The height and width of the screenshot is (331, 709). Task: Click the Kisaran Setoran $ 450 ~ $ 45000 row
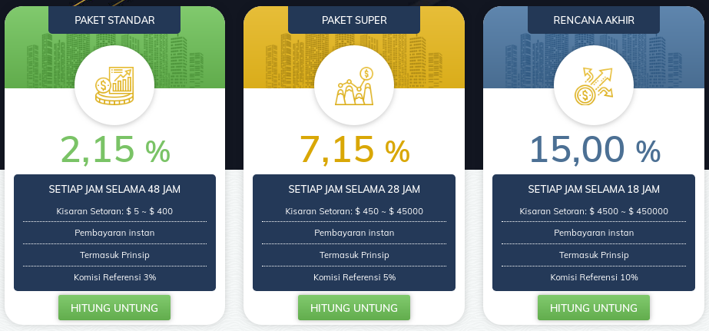[x=354, y=211]
